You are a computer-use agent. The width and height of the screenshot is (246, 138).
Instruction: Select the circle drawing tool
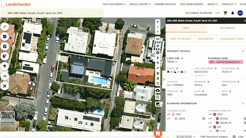pyautogui.click(x=158, y=83)
